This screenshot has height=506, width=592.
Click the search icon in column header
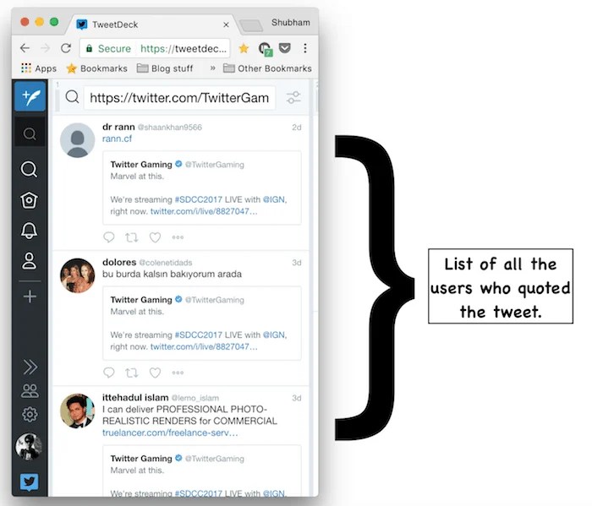pos(72,97)
